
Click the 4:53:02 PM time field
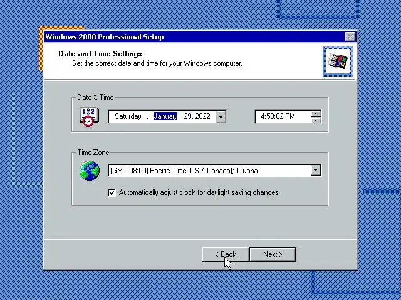pyautogui.click(x=283, y=117)
